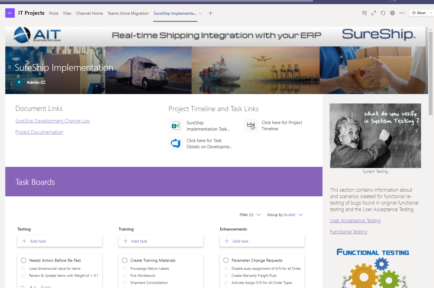This screenshot has width=434, height=288.
Task: Click the Azure DevOps icon for Task Details
Action: [176, 144]
